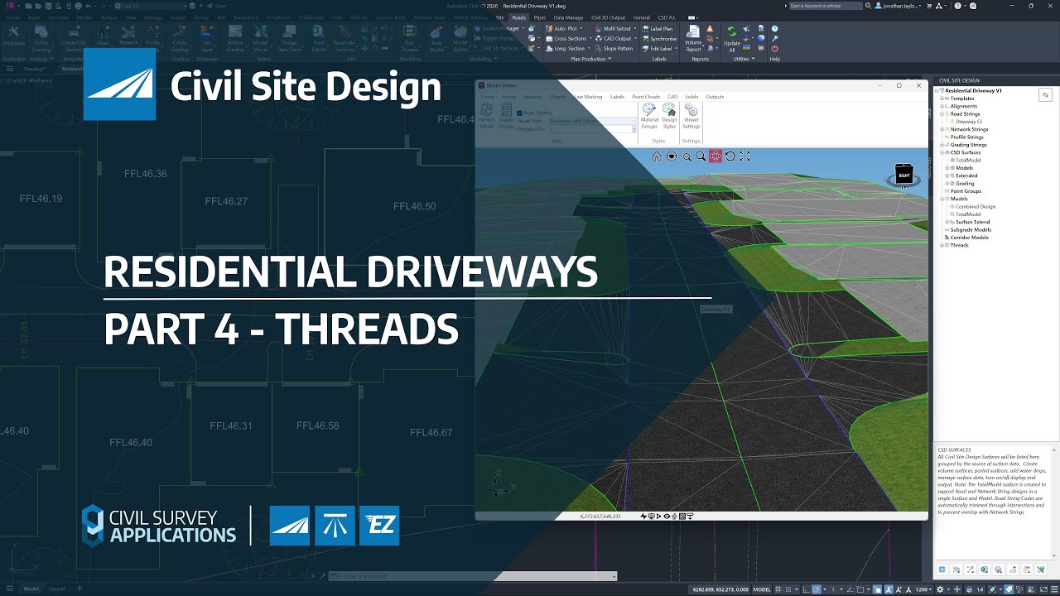Open the Data Manage ribbon tab
This screenshot has height=596, width=1060.
coord(568,17)
